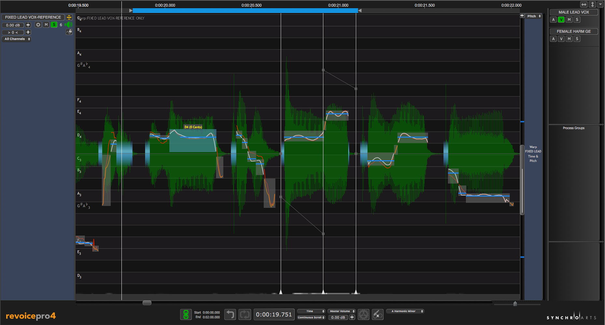Click the fader icon next to 0.00 dB track gain
Viewport: 605px width, 325px height.
pos(28,25)
